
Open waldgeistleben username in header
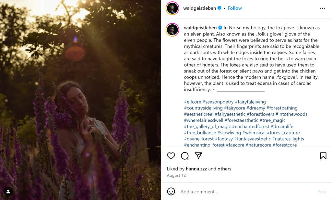pyautogui.click(x=199, y=8)
